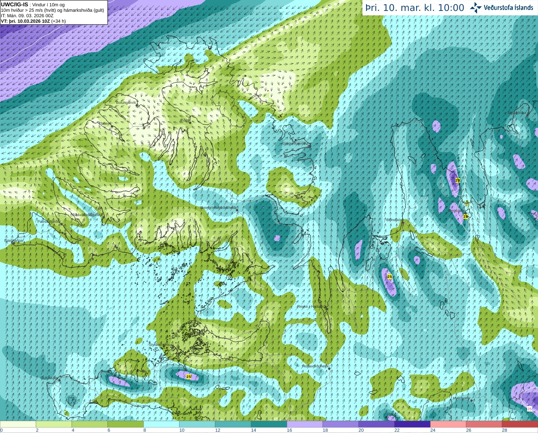This screenshot has width=538, height=433.
Task: Click the 'Holtavörðuheiði' place label
Action: (x=315, y=366)
